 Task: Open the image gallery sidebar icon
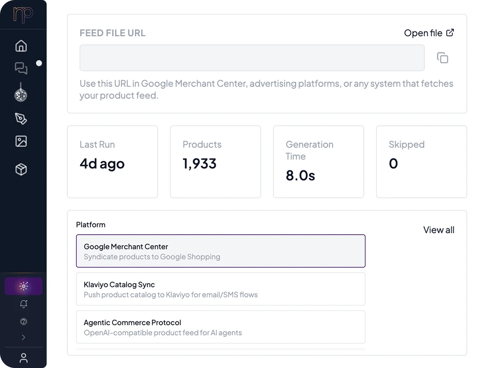pos(21,142)
